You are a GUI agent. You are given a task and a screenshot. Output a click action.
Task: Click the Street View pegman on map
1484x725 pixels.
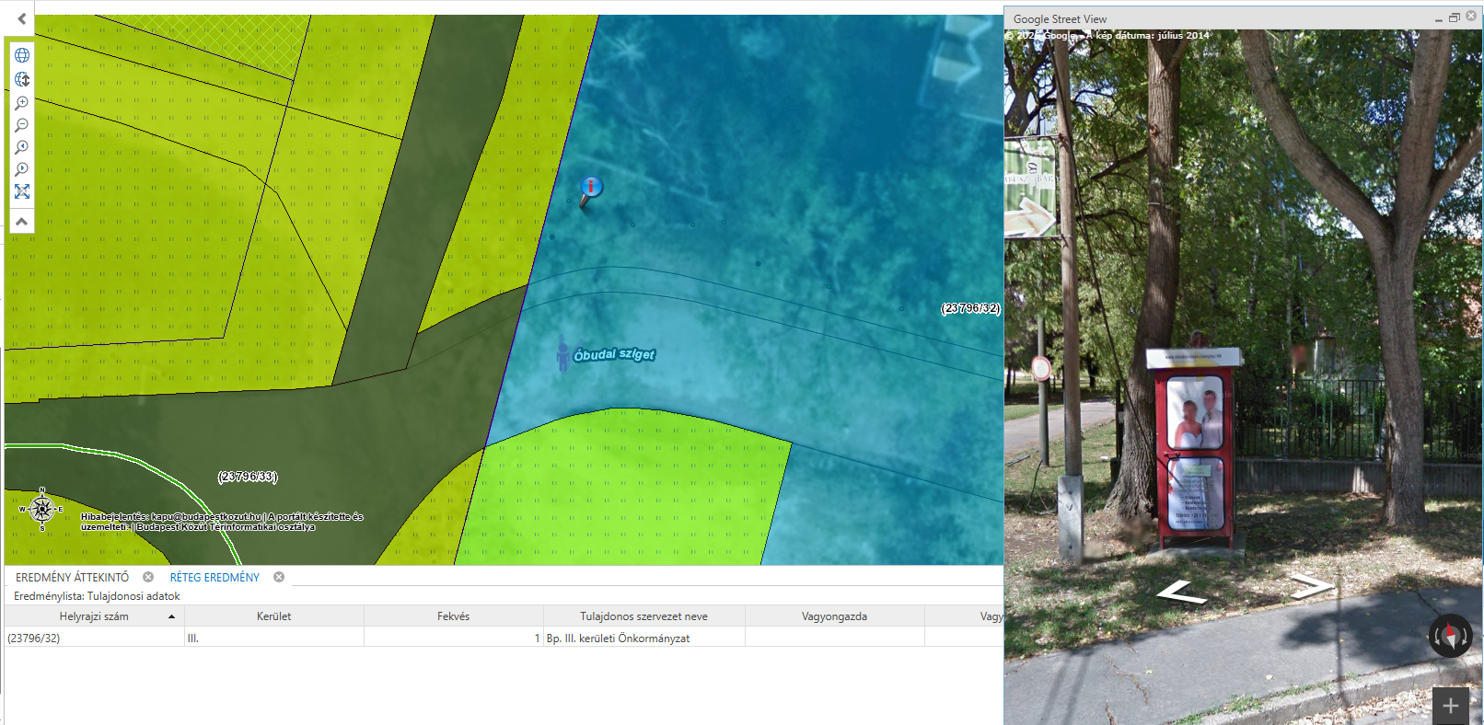coord(562,356)
